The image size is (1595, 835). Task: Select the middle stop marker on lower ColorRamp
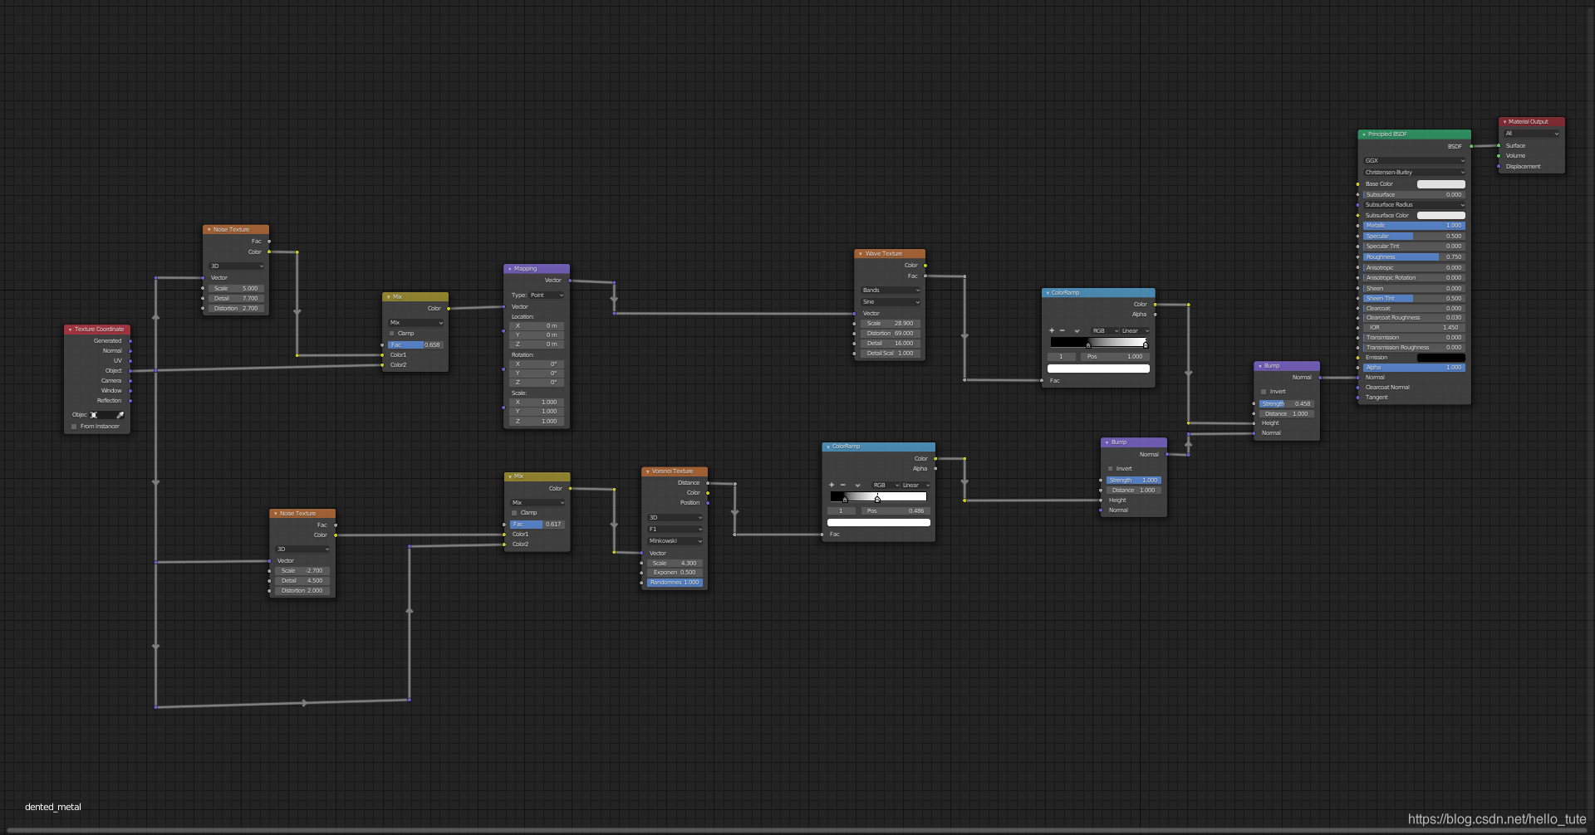tap(877, 500)
